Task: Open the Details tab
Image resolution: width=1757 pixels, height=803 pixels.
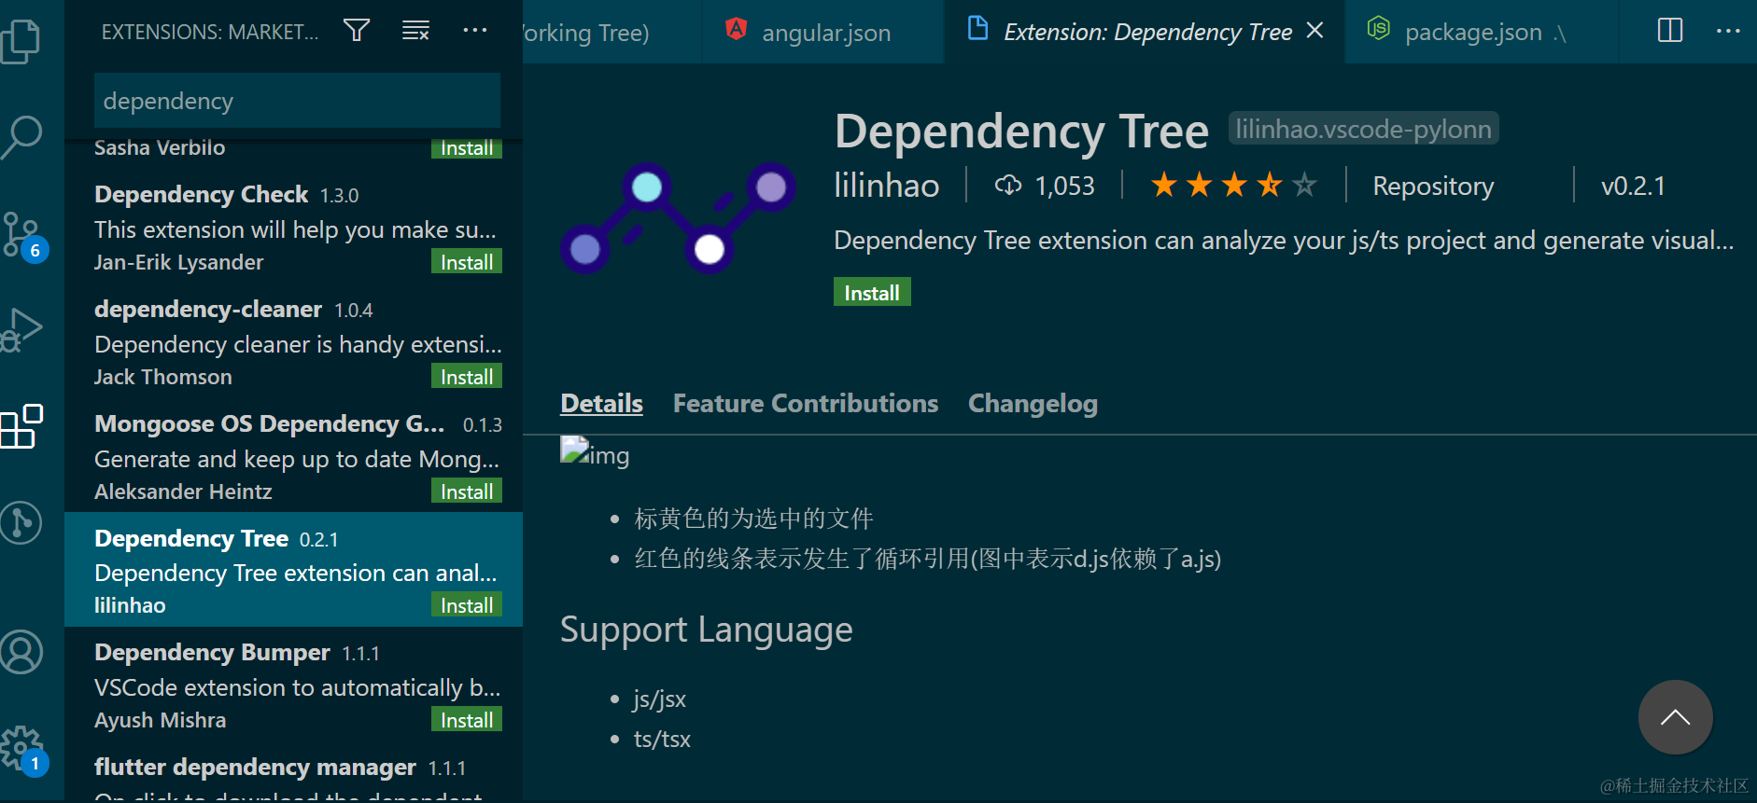Action: click(602, 404)
